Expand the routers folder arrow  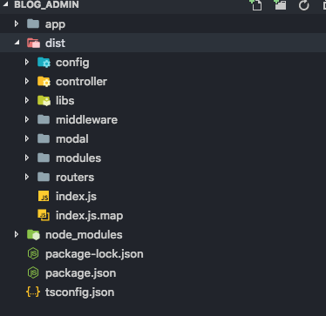pyautogui.click(x=27, y=177)
